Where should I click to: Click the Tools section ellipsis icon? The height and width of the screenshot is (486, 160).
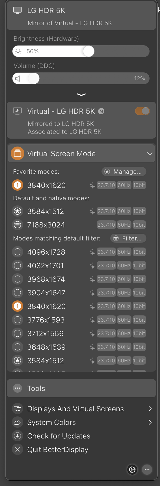coord(18,388)
